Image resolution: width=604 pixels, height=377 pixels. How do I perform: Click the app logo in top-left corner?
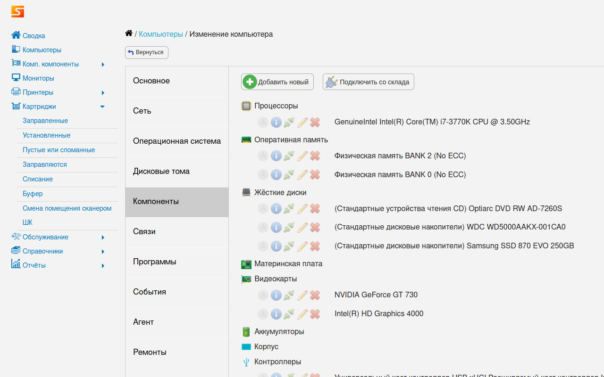17,12
